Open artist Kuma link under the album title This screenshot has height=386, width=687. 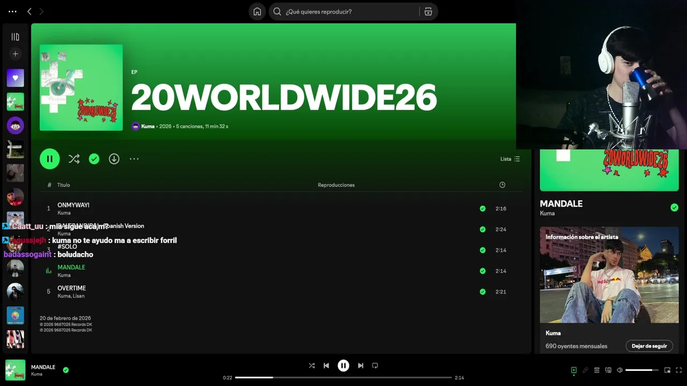click(x=148, y=127)
